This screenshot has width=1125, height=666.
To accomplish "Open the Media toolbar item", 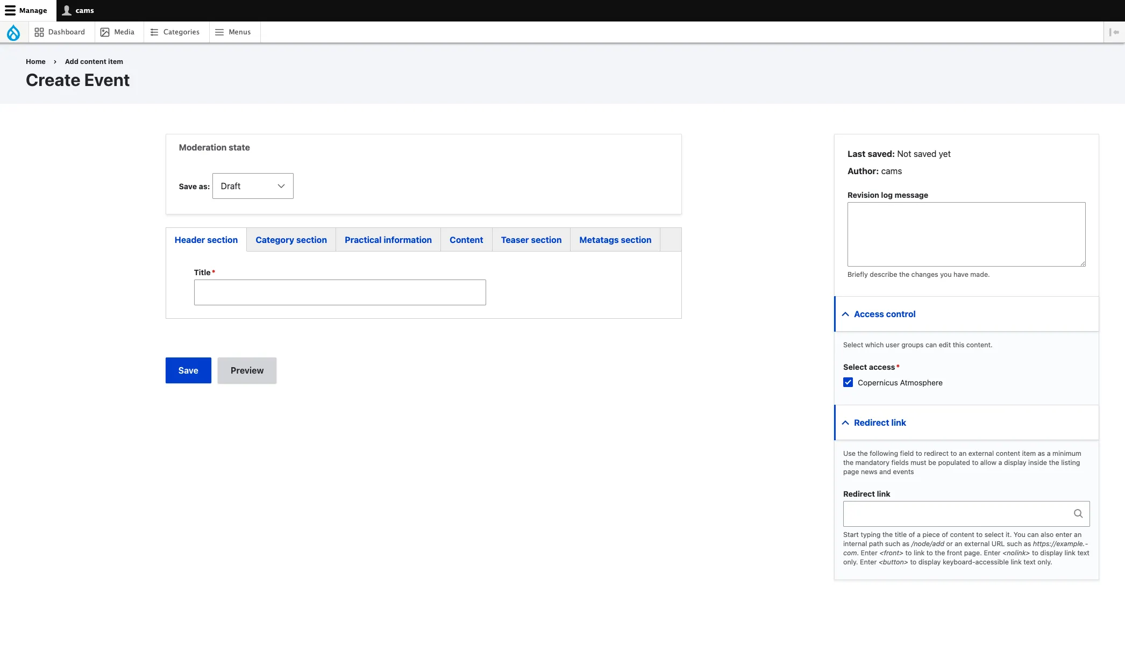I will point(117,32).
